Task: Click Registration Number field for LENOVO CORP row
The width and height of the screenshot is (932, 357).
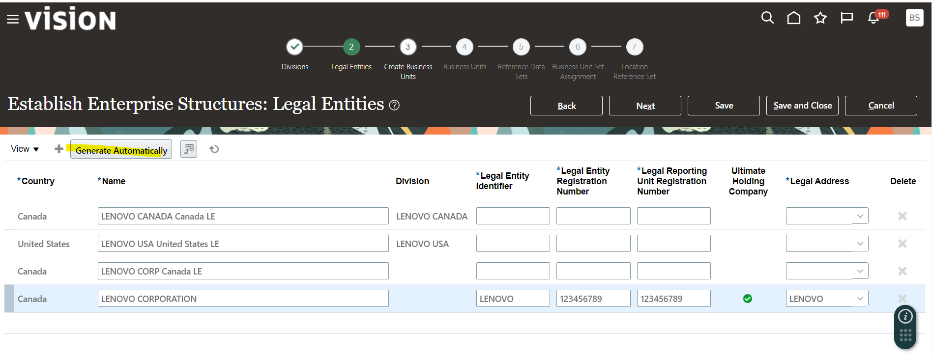Action: (593, 271)
